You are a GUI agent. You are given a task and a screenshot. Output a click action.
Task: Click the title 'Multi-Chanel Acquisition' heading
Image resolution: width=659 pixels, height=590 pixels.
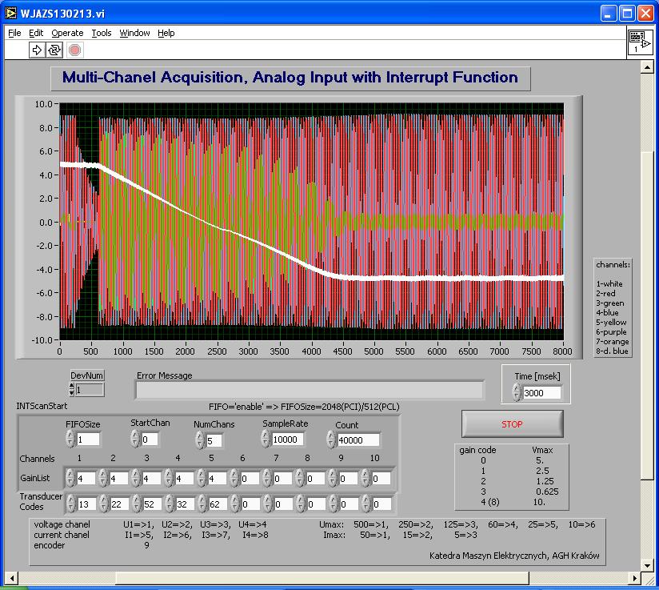290,78
